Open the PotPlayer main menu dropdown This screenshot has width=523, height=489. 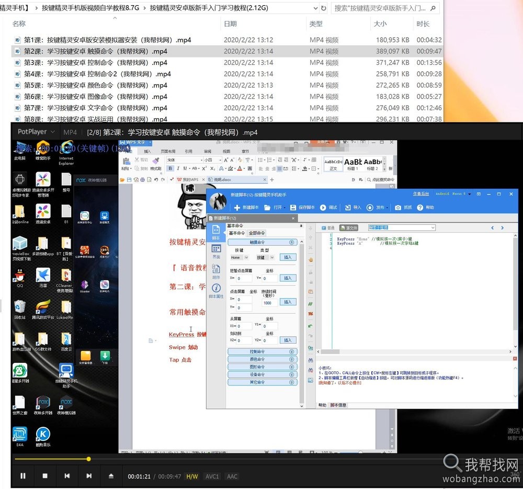[x=36, y=132]
